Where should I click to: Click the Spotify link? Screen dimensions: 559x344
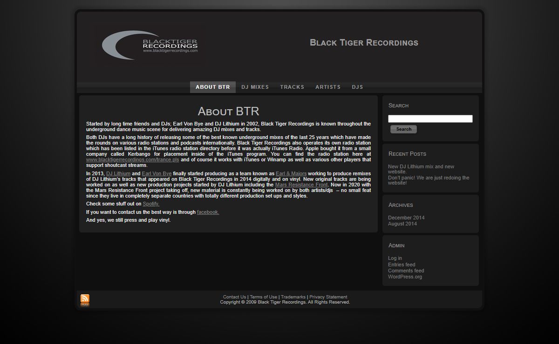coord(151,204)
